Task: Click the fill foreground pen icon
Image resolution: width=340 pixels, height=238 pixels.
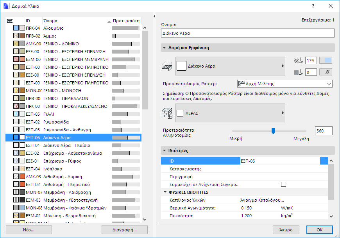Action: click(299, 61)
